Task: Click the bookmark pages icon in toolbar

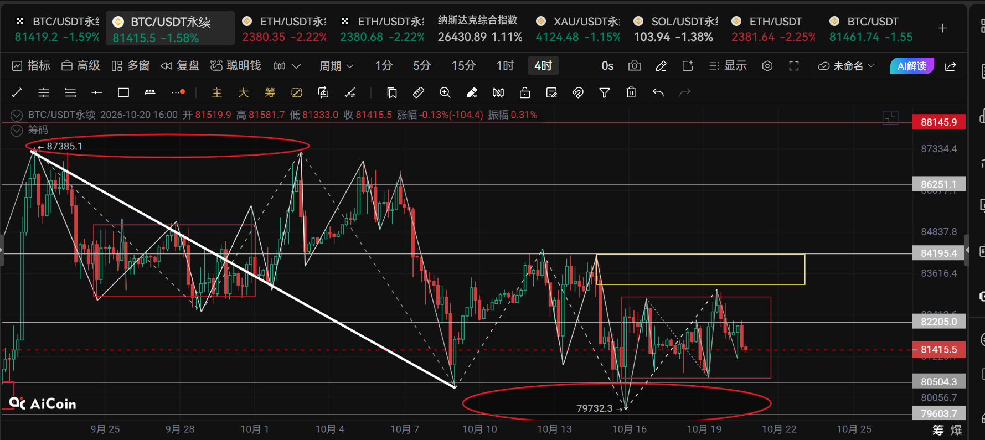Action: [392, 92]
